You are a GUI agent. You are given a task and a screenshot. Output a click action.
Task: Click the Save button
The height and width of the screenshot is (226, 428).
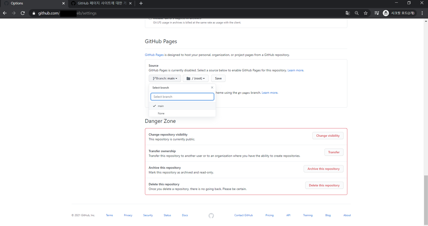[x=218, y=78]
